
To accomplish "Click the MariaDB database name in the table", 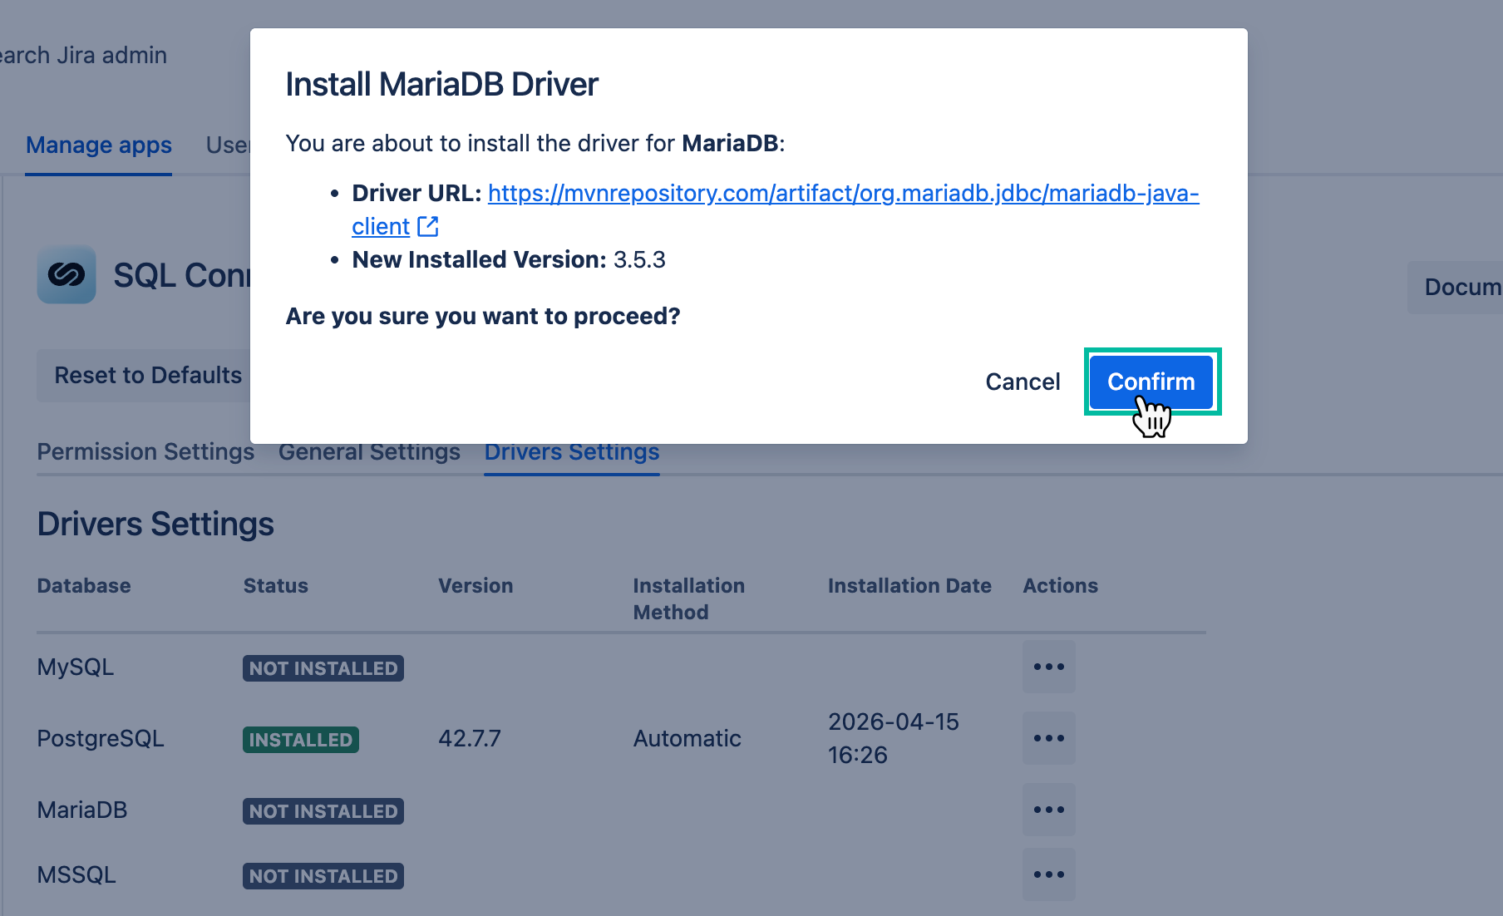I will 82,810.
